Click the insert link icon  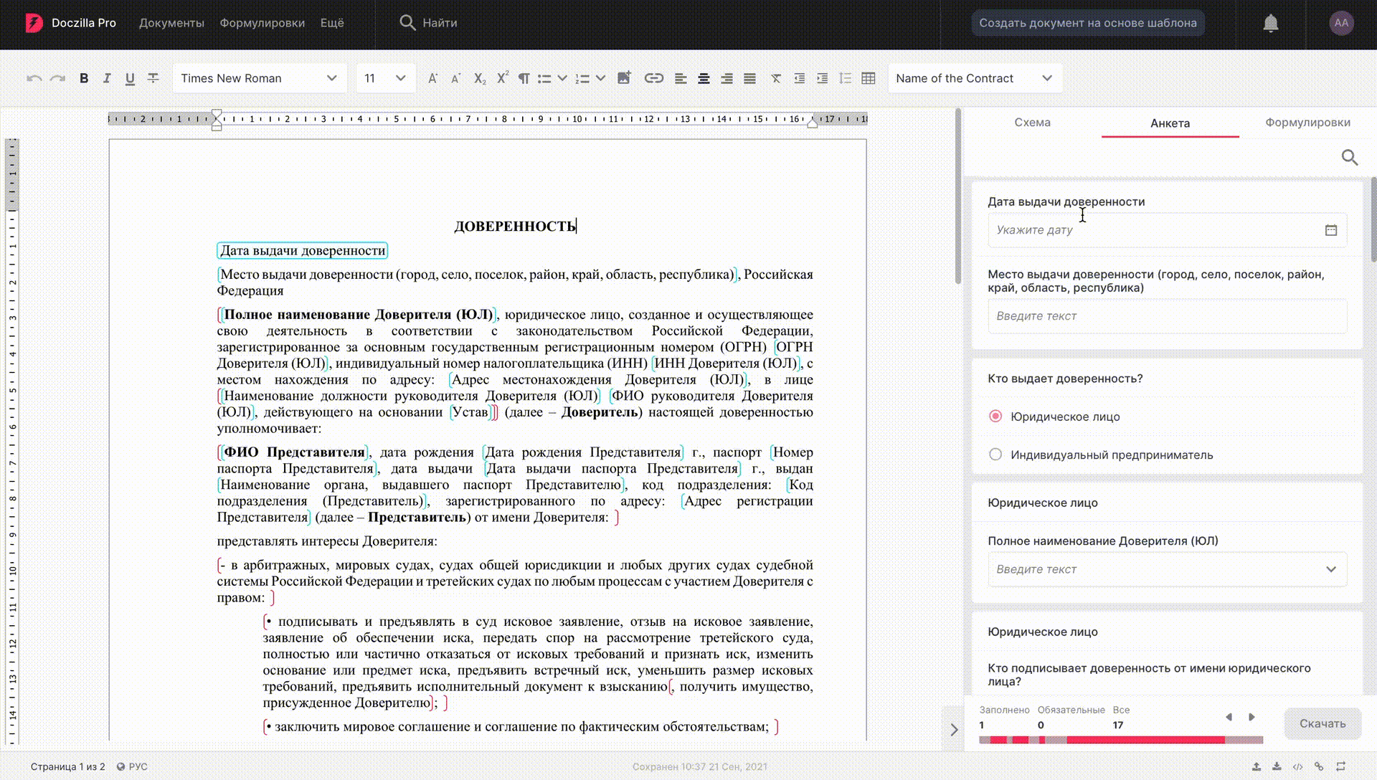coord(653,78)
